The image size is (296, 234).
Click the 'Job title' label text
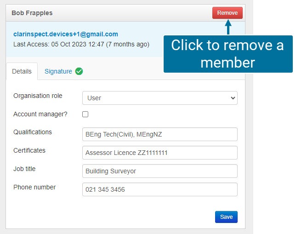pos(24,169)
